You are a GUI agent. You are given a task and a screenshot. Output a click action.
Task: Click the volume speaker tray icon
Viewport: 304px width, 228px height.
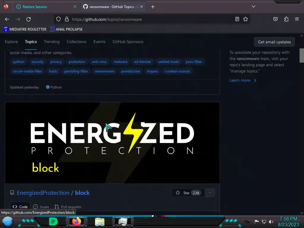271,221
